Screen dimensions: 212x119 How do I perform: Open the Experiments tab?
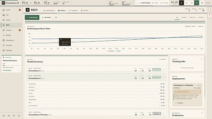[x=49, y=10]
